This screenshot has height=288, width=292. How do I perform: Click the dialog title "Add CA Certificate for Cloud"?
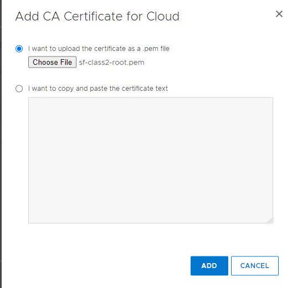pyautogui.click(x=97, y=17)
